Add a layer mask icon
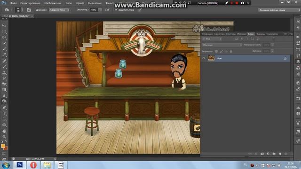 point(262,154)
